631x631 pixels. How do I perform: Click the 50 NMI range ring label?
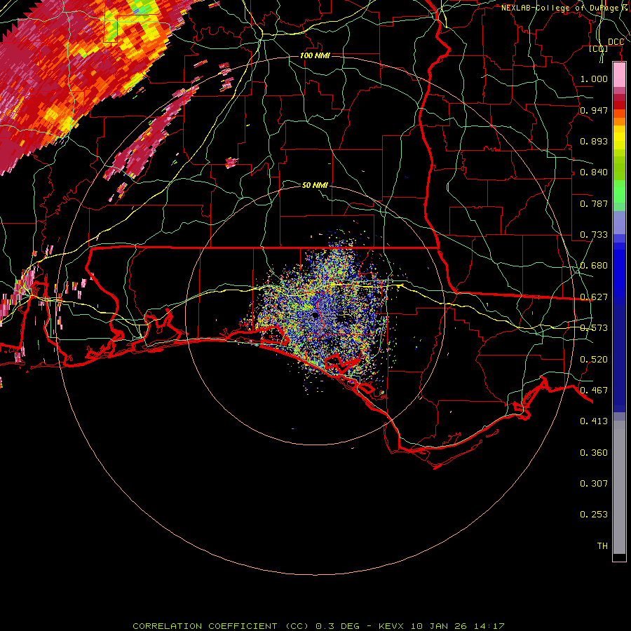coord(315,185)
